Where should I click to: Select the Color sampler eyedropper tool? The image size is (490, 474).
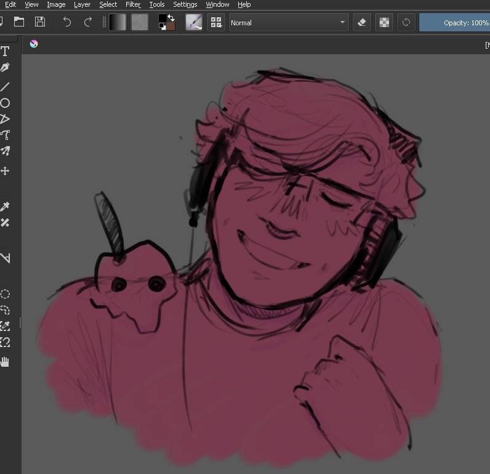coord(5,206)
